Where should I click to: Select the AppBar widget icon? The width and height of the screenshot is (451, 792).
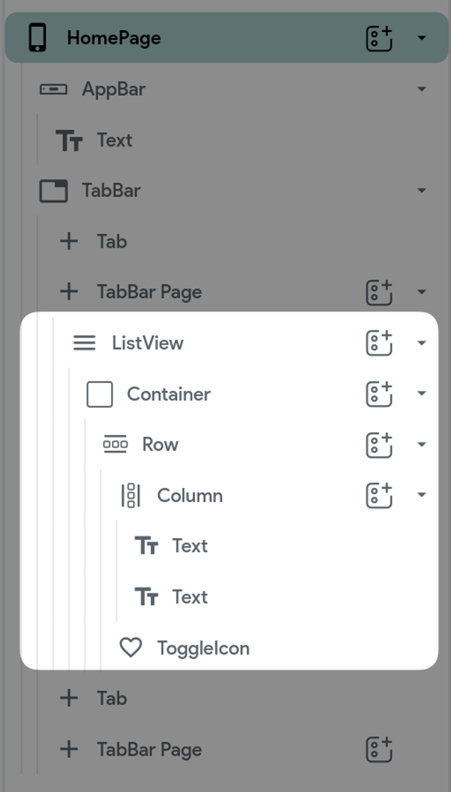(x=54, y=89)
